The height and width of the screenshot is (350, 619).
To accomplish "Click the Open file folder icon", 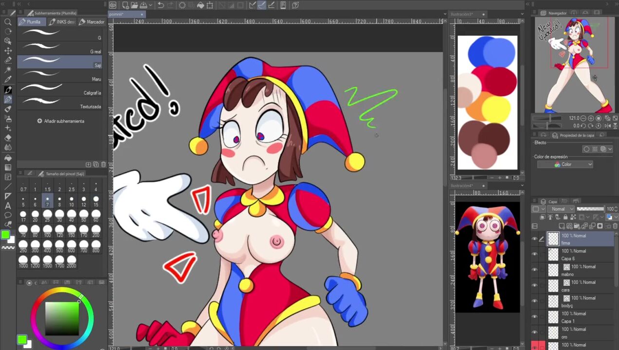I will [134, 5].
